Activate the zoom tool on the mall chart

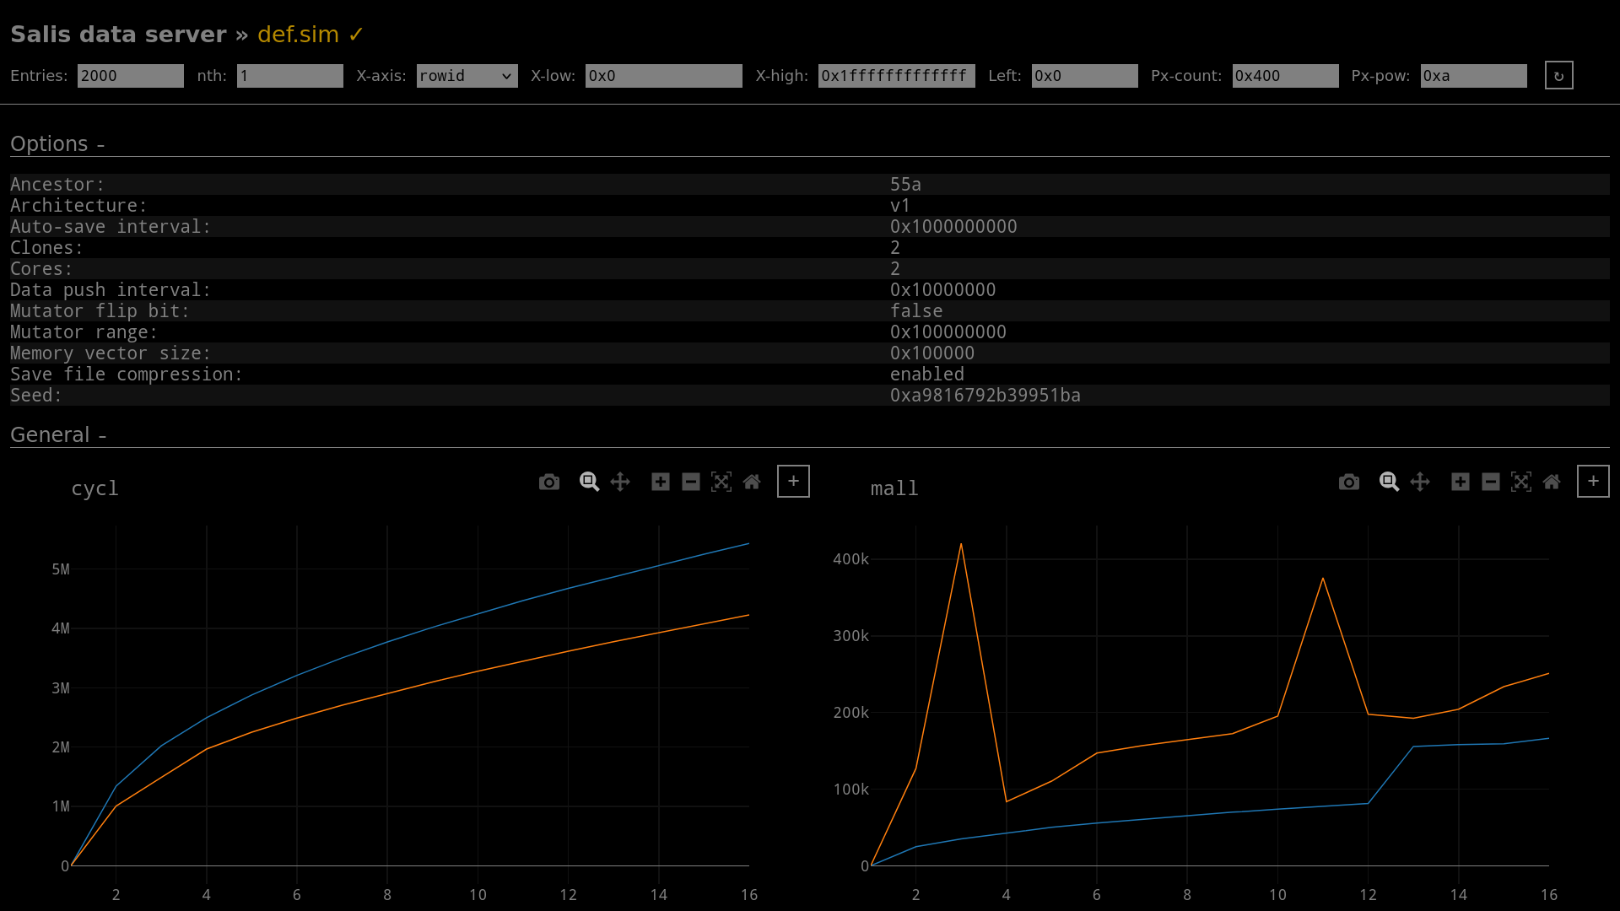pyautogui.click(x=1390, y=482)
